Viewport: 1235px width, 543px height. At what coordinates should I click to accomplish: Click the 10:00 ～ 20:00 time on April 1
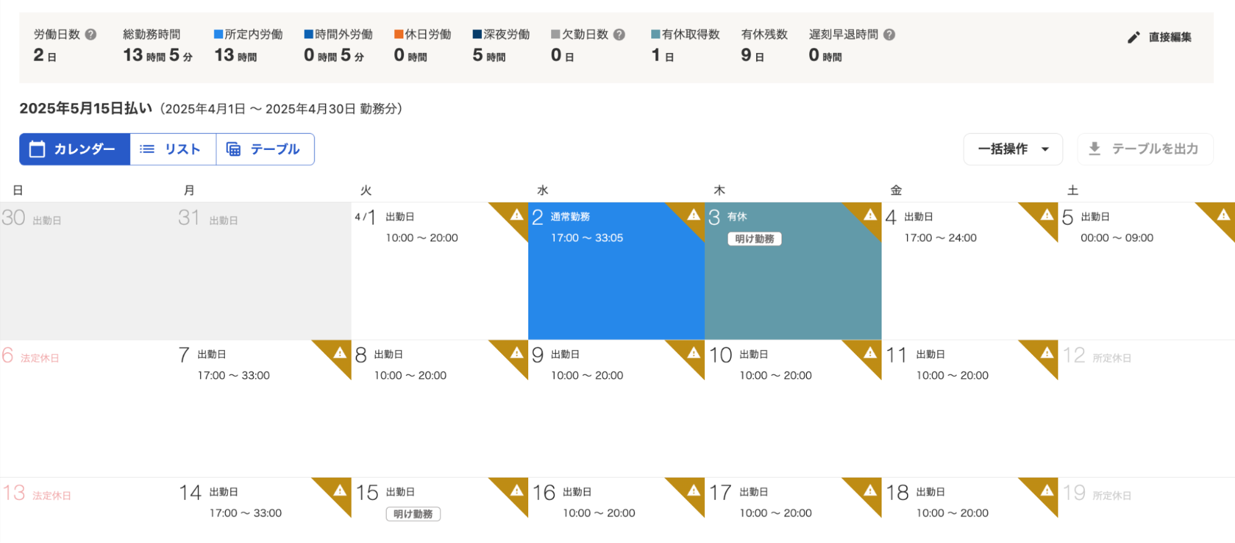point(422,238)
